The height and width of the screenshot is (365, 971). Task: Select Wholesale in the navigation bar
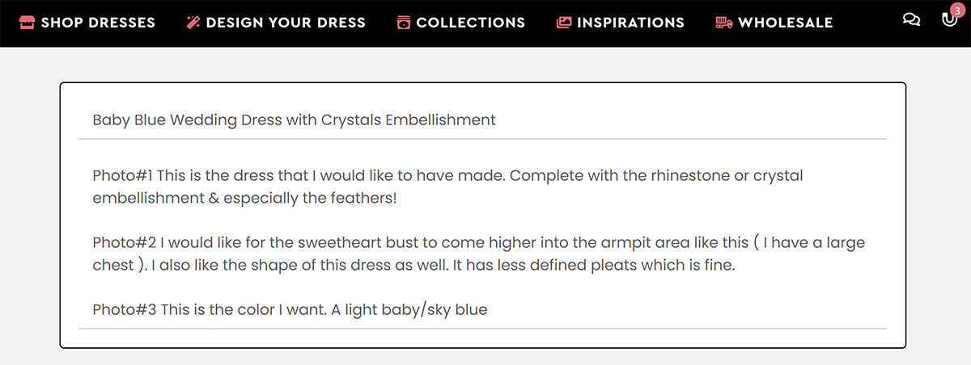785,23
